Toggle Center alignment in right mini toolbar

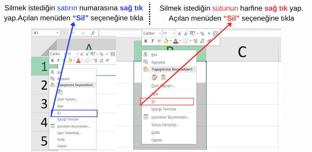pyautogui.click(x=159, y=41)
